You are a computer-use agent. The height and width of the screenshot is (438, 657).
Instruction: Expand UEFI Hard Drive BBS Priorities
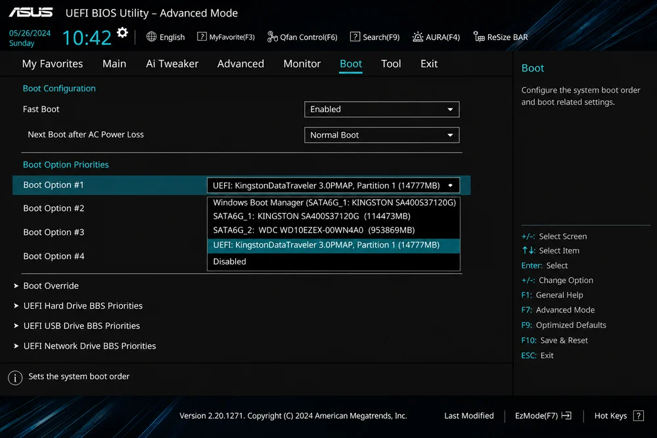[78, 305]
